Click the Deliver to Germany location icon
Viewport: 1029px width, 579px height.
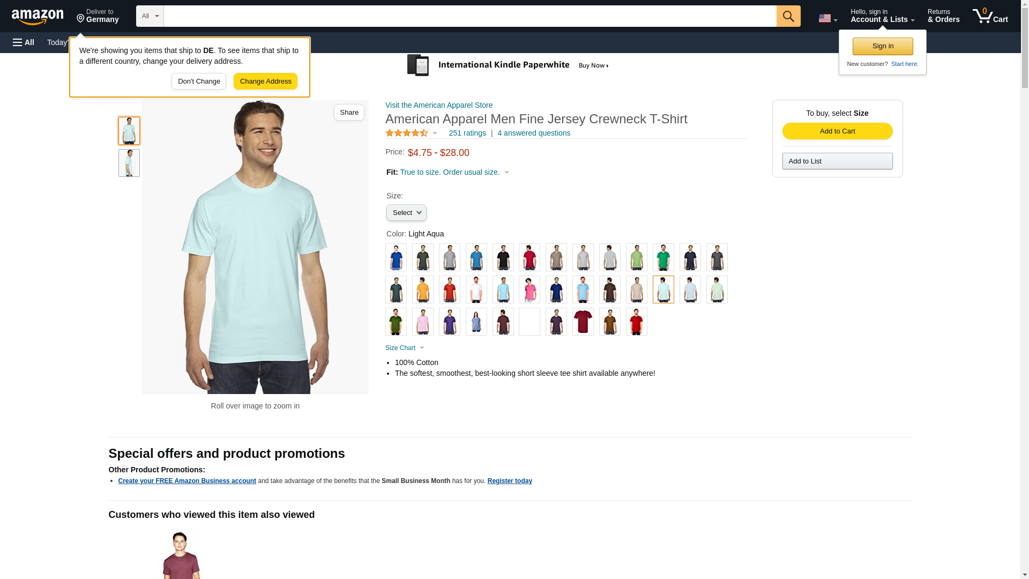80,19
